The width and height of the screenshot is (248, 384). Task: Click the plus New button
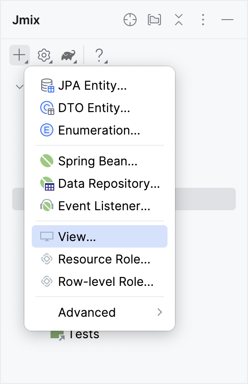pos(20,55)
